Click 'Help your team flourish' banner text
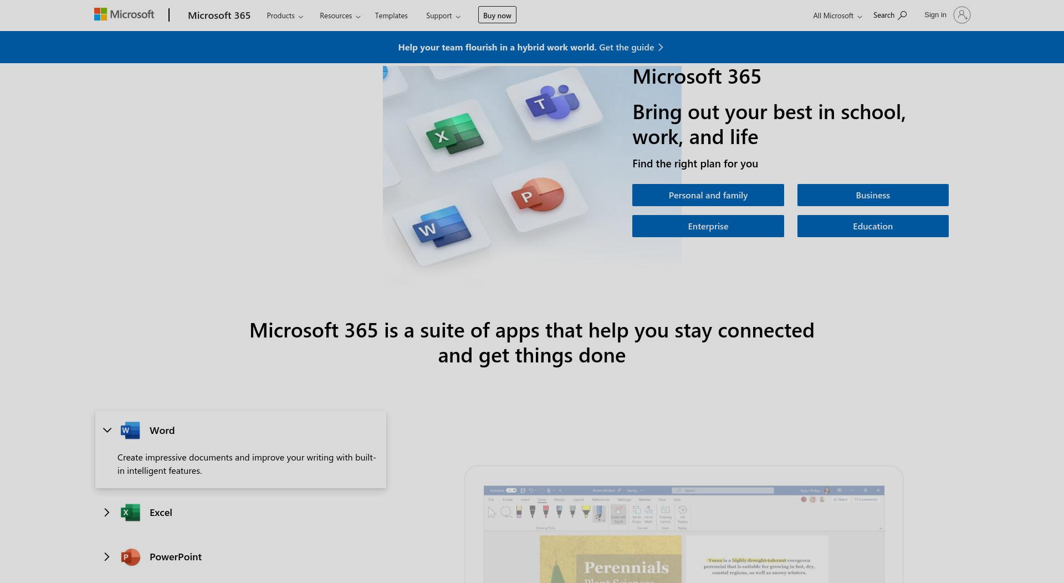This screenshot has height=583, width=1064. pos(497,47)
